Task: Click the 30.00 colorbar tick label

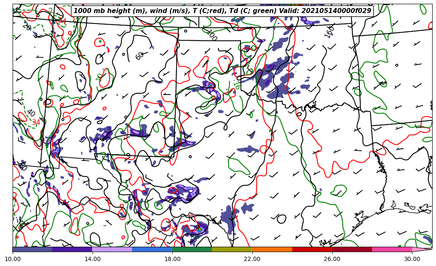Action: click(412, 259)
